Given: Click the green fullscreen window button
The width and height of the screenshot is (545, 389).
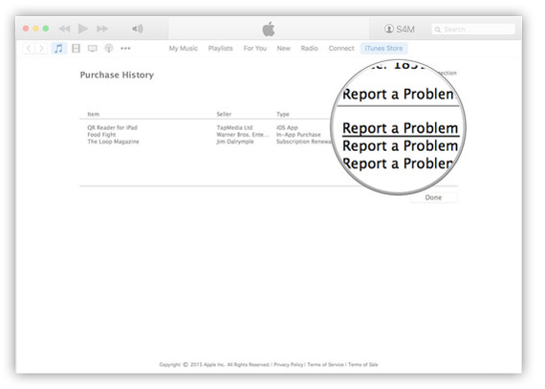Looking at the screenshot, I should (x=46, y=29).
